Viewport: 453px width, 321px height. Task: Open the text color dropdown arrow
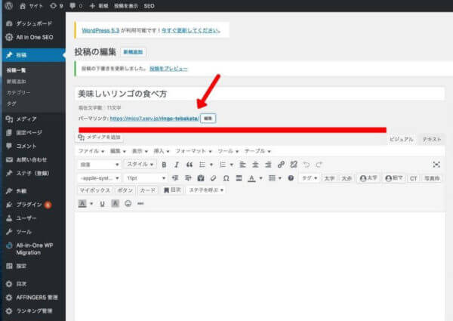[261, 178]
